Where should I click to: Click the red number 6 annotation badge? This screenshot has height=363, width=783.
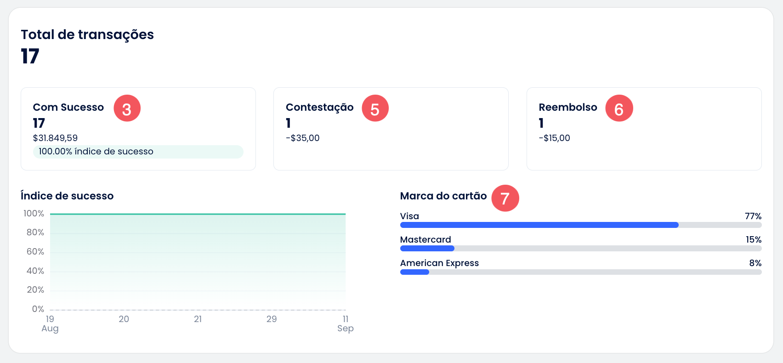(619, 108)
